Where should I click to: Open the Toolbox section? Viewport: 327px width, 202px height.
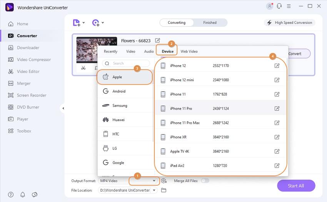(19, 131)
